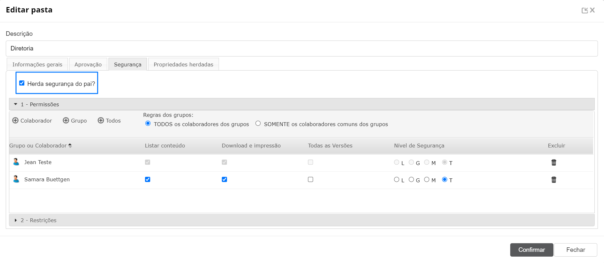Select the Segurança tab
Screen dimensions: 604x263
click(128, 64)
